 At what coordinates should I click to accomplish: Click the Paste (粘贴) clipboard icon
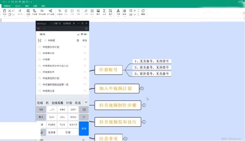[5, 11]
